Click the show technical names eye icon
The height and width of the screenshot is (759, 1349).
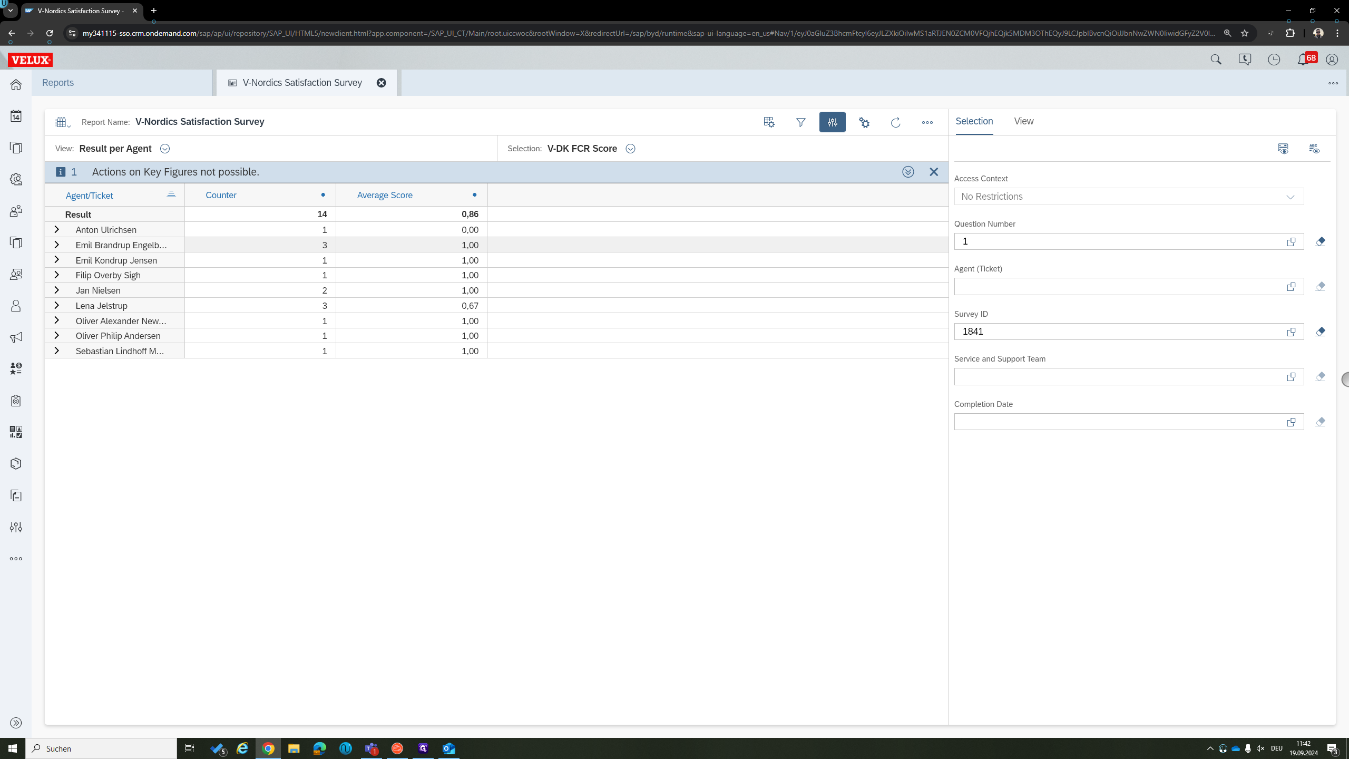tap(1314, 149)
